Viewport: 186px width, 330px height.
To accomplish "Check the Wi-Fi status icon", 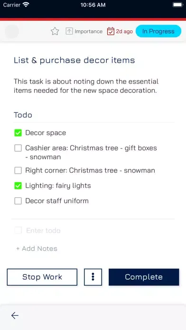I will pyautogui.click(x=26, y=5).
